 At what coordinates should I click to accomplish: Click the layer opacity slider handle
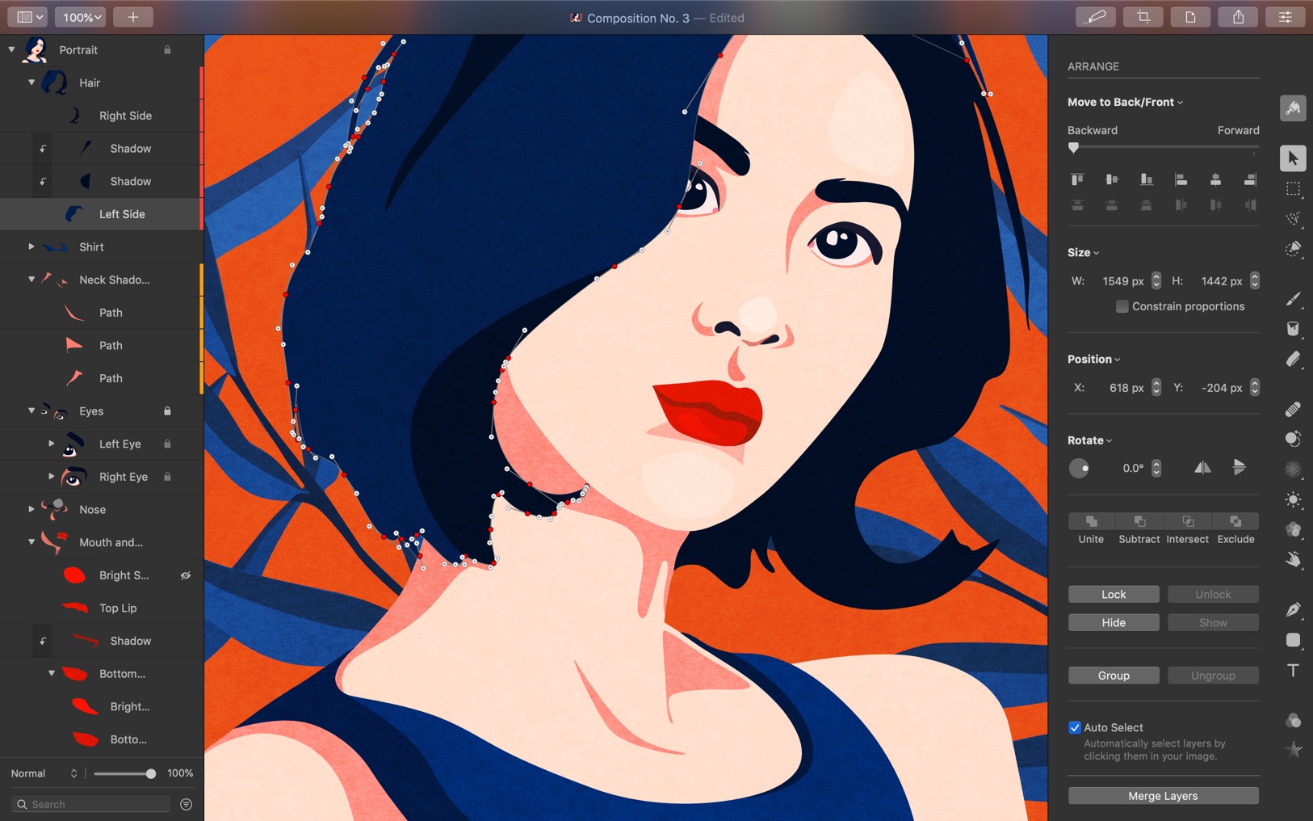(150, 773)
